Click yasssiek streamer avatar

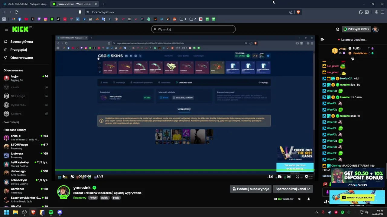(63, 191)
